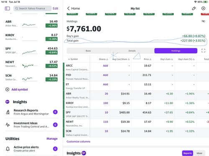
Task: Sort by the Day's Gain (%) header
Action: coord(186,59)
